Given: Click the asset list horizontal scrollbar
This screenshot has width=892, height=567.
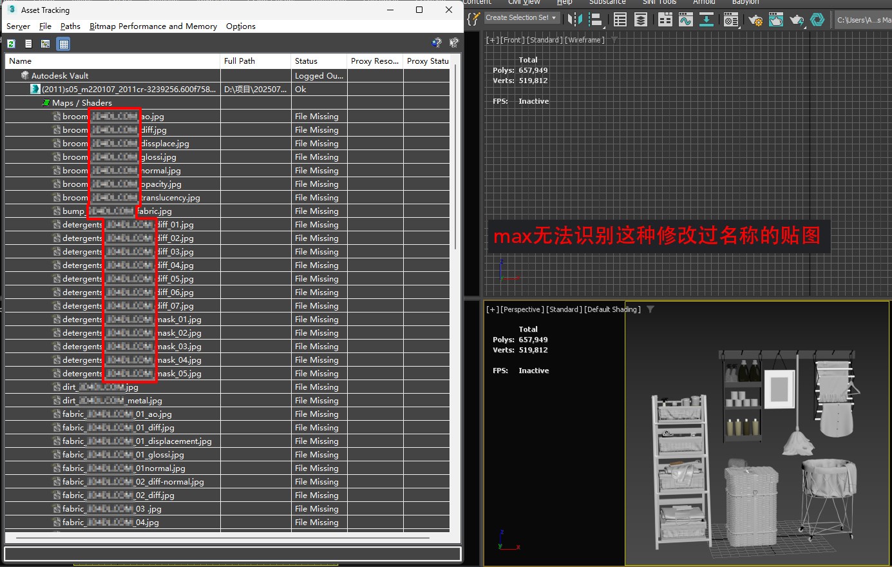Looking at the screenshot, I should click(x=222, y=537).
